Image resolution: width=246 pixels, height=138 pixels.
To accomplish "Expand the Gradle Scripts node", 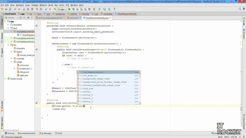I will coord(5,79).
